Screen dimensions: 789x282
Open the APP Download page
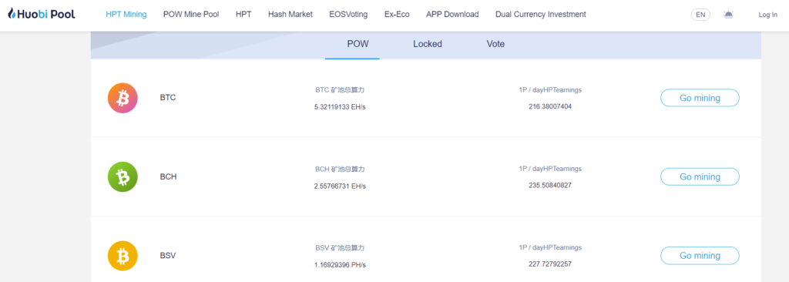(x=452, y=15)
